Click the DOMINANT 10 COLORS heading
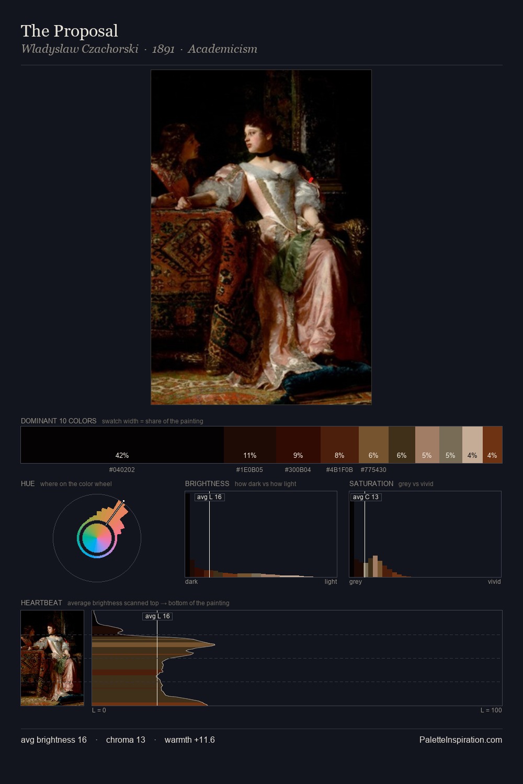 click(59, 421)
